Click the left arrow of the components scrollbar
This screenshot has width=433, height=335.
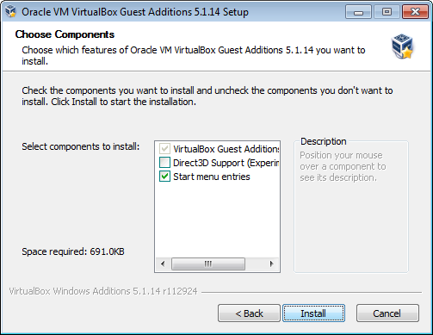click(163, 264)
